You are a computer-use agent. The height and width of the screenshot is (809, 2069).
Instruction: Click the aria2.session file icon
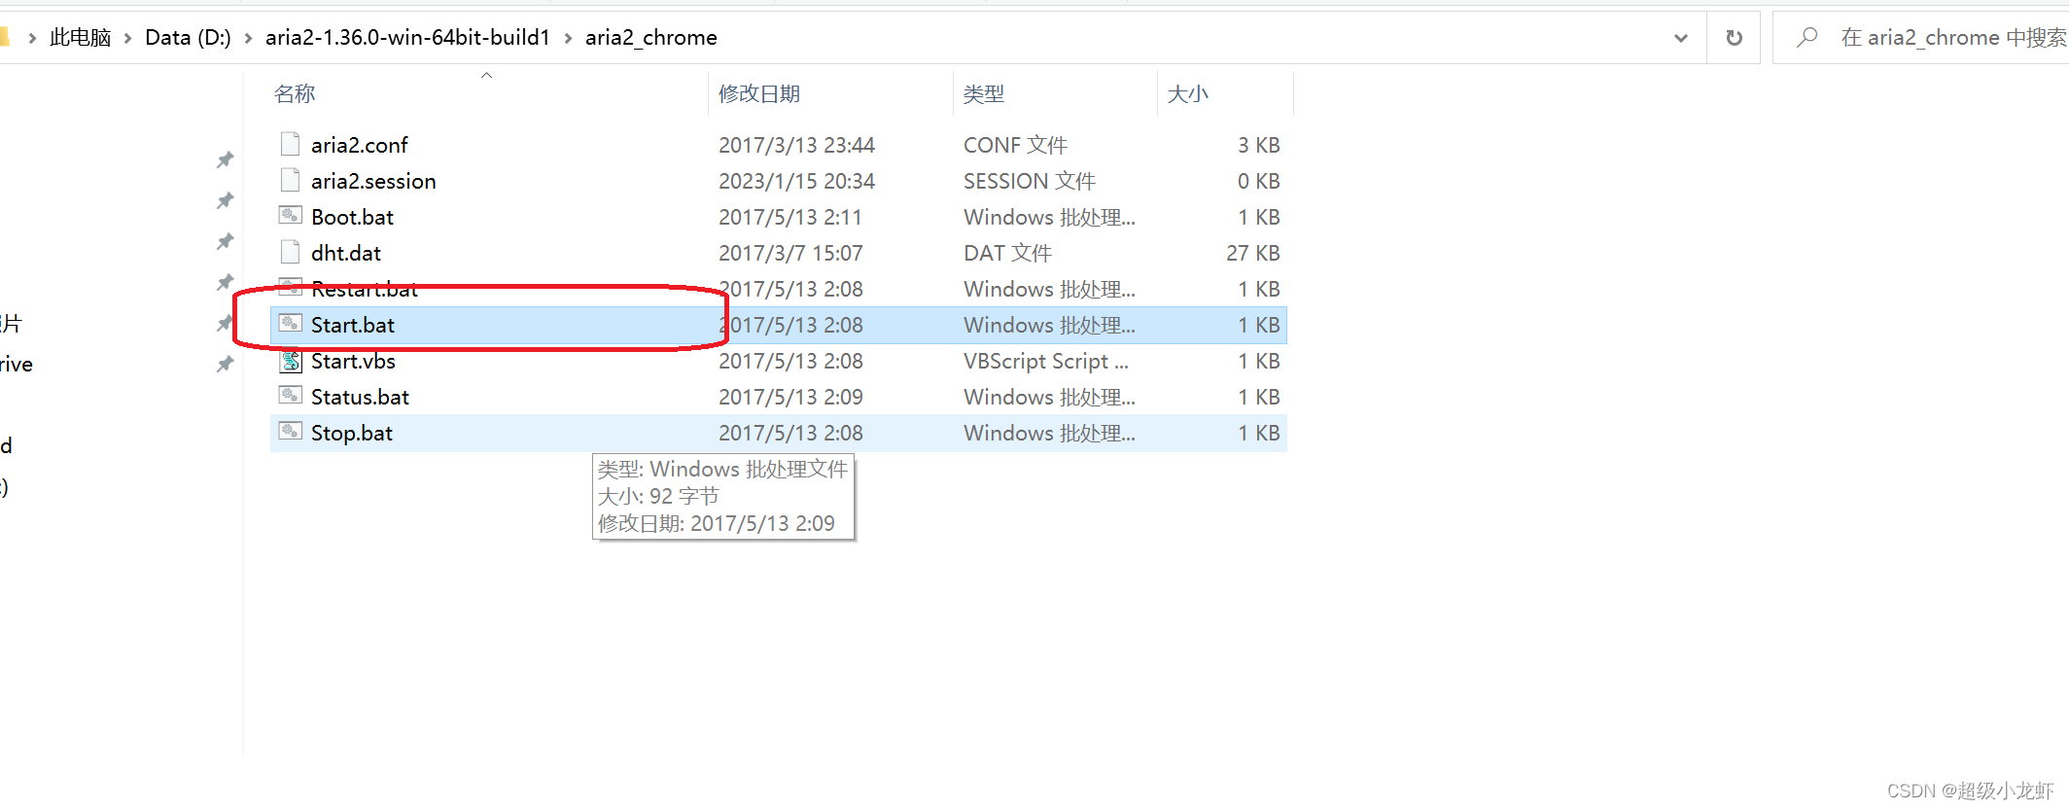pos(290,180)
